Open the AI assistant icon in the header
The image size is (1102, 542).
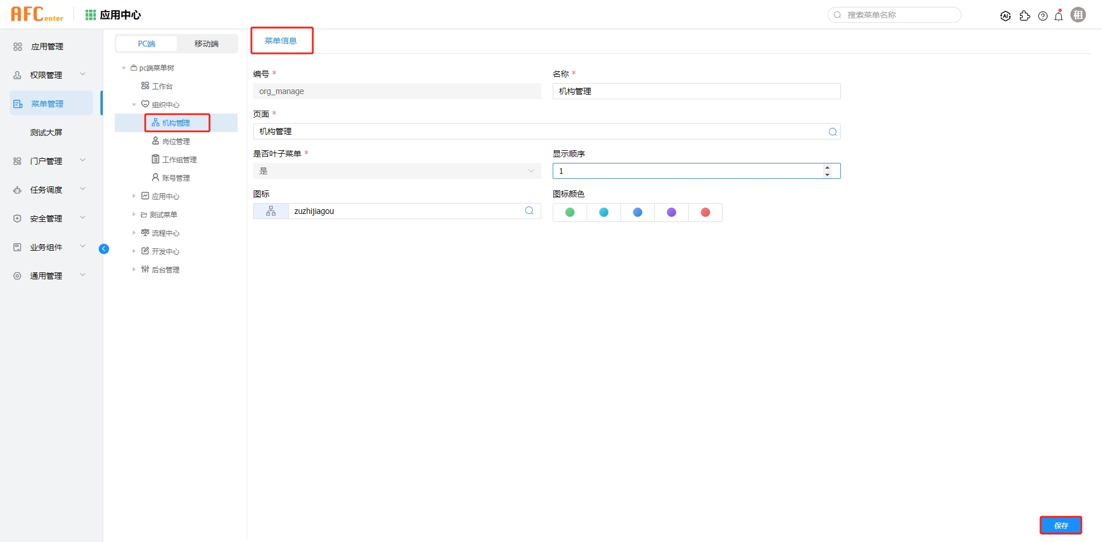tap(1006, 15)
